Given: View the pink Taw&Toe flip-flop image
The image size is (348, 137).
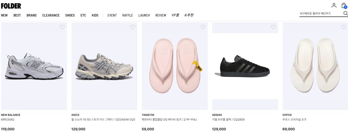Looking at the screenshot, I should click(175, 66).
